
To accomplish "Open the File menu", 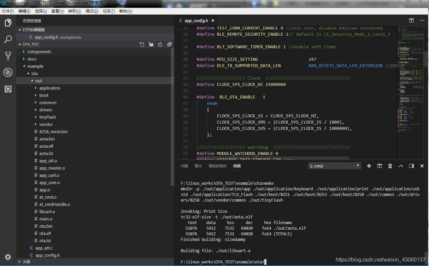I will coord(8,11).
